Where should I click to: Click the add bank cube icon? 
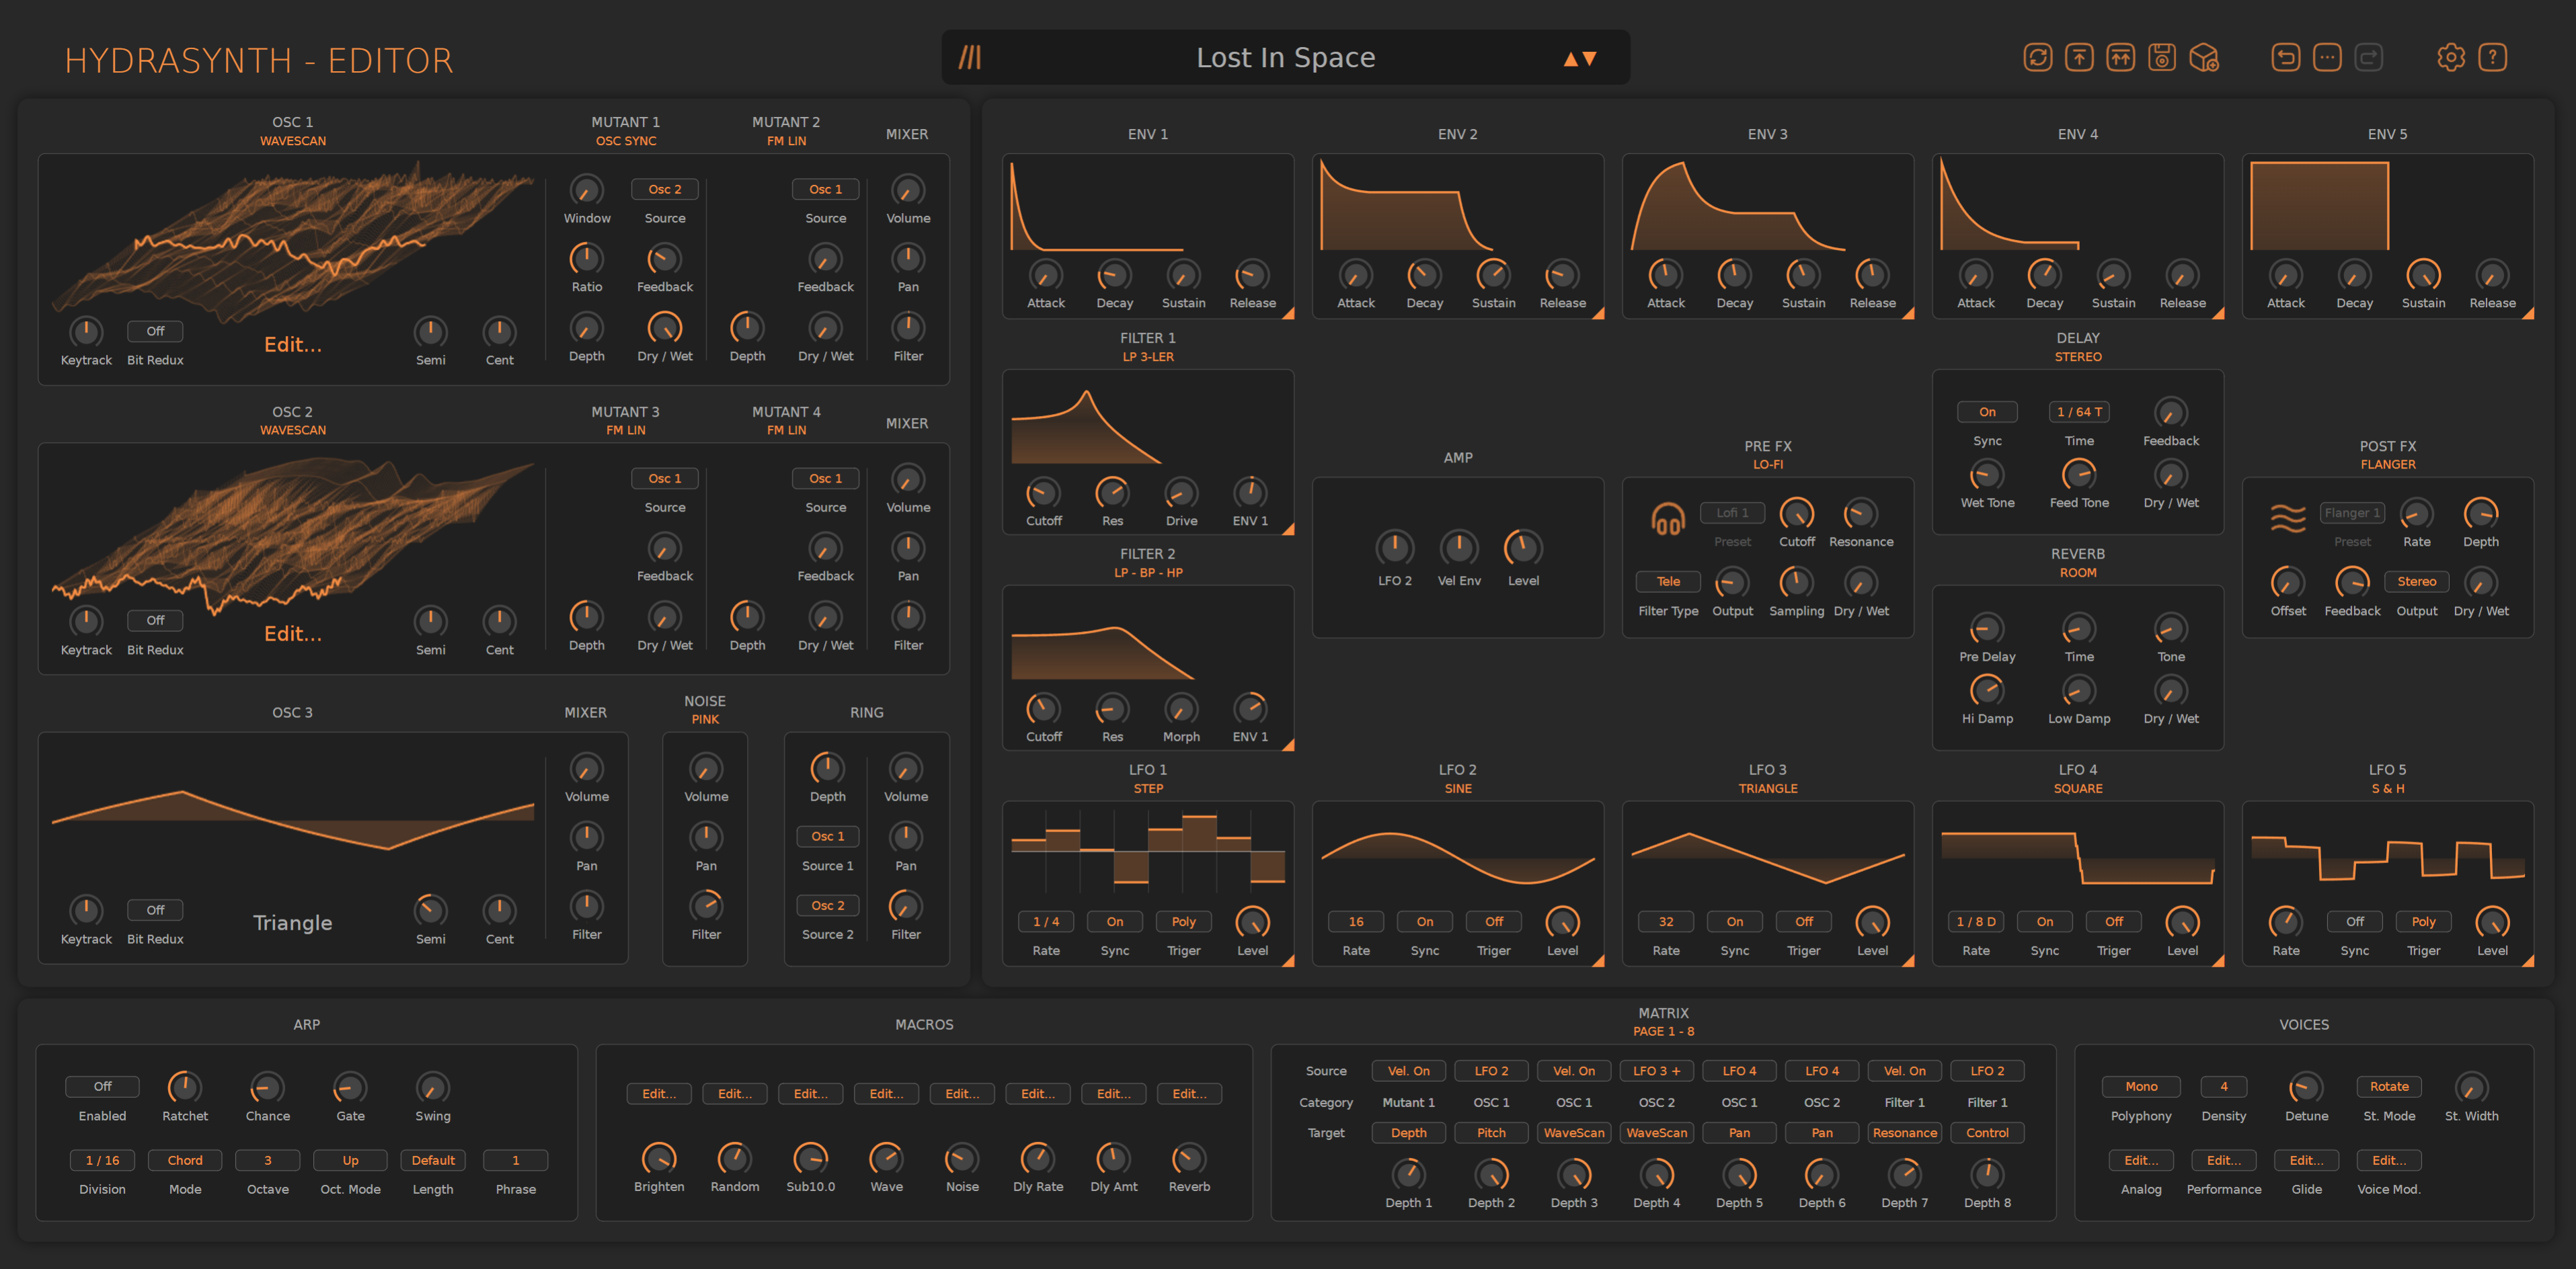2204,58
